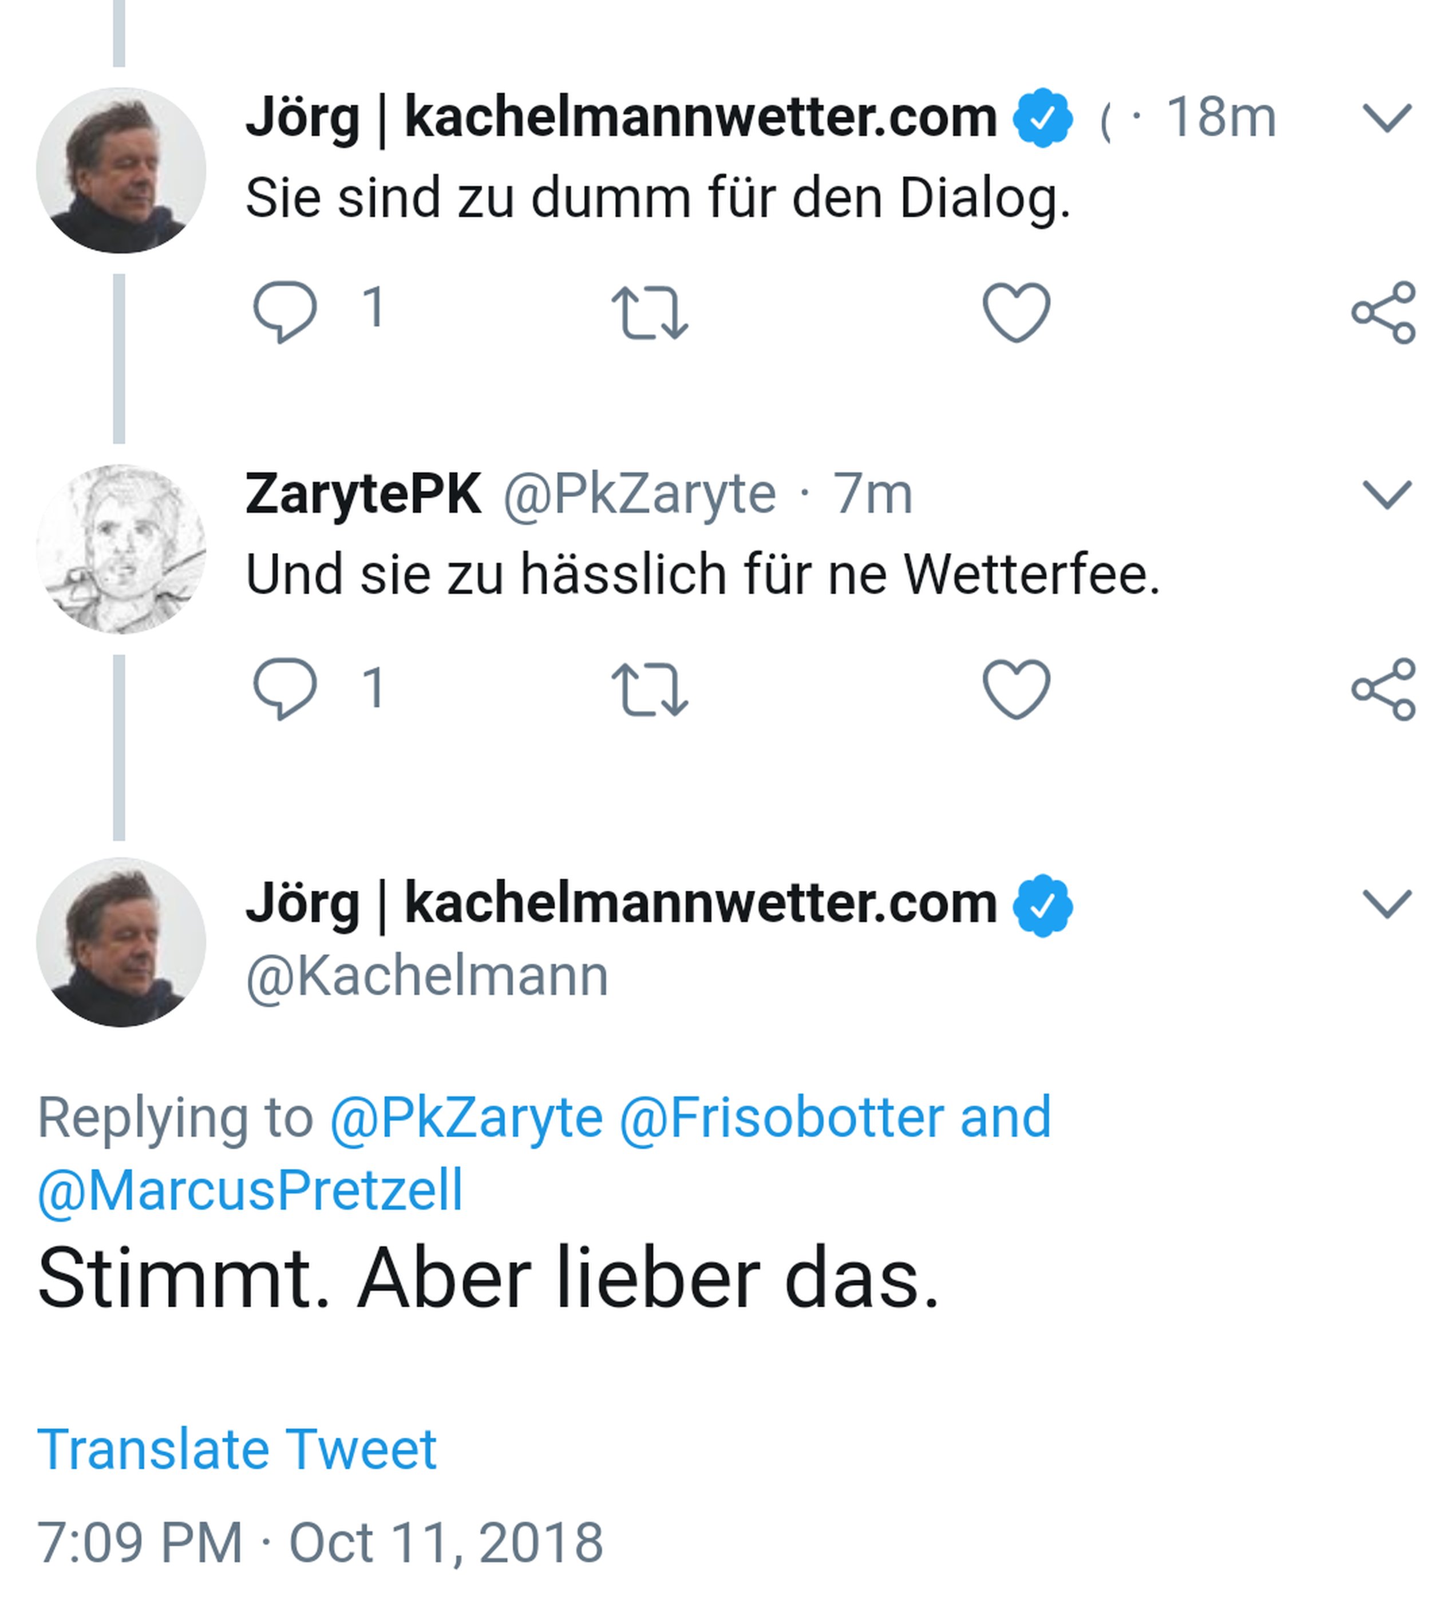
Task: Like the 'Sie sind zu dumm' tweet
Action: click(1016, 312)
